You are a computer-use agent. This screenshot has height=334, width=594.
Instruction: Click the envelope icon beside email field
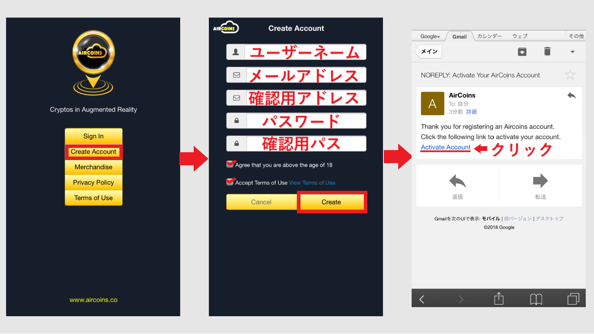[x=237, y=75]
